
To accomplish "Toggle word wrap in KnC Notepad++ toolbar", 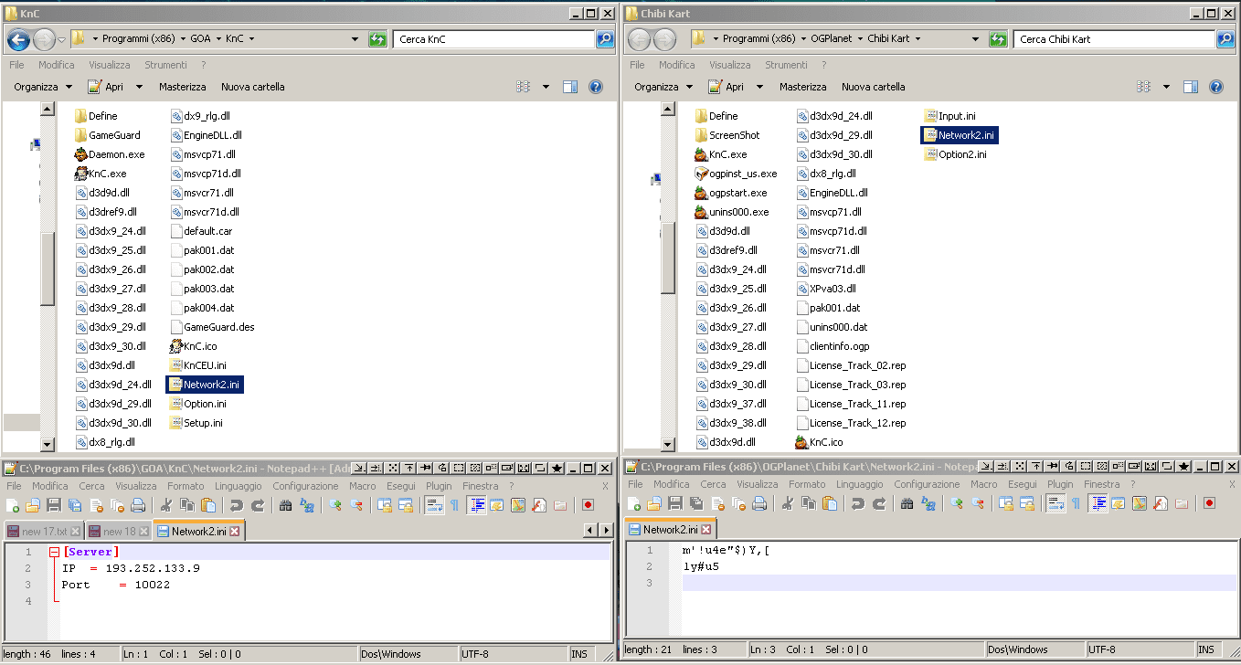I will (x=433, y=504).
